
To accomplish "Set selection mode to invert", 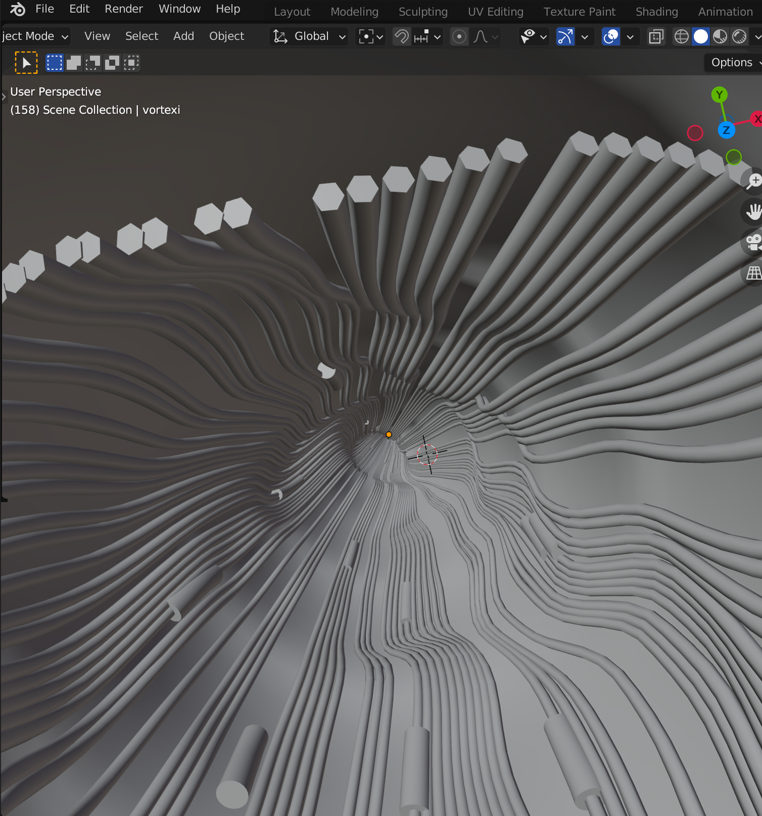I will (x=112, y=63).
